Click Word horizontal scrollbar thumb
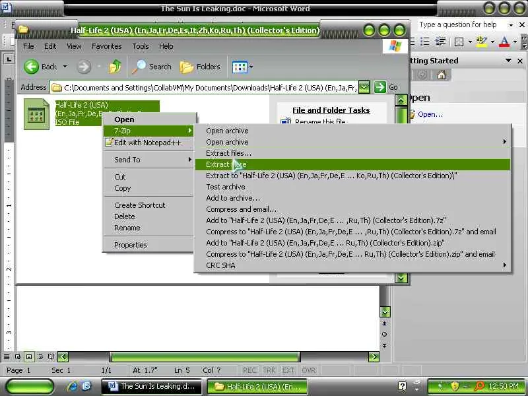This screenshot has height=396, width=528. click(205, 356)
